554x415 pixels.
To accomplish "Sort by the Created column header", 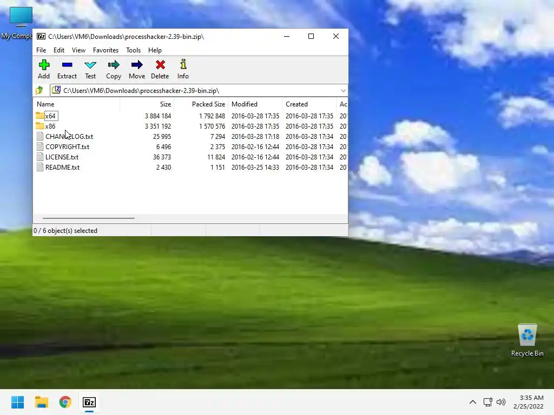I will click(309, 104).
